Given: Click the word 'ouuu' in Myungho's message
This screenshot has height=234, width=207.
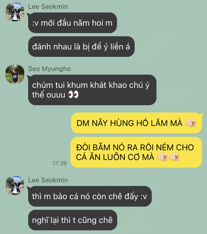Looking at the screenshot, I should pos(56,95).
